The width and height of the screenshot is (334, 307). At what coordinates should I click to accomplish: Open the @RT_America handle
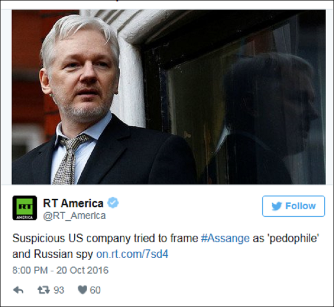(x=74, y=216)
